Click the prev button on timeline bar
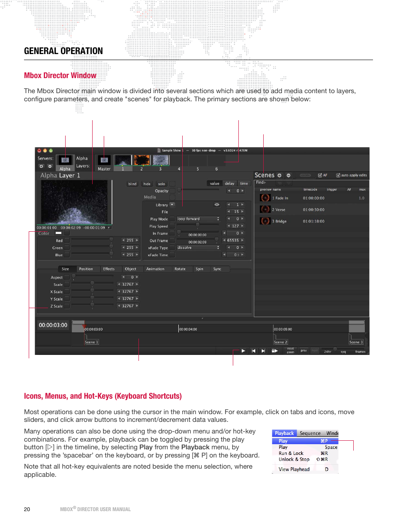 click(304, 351)
